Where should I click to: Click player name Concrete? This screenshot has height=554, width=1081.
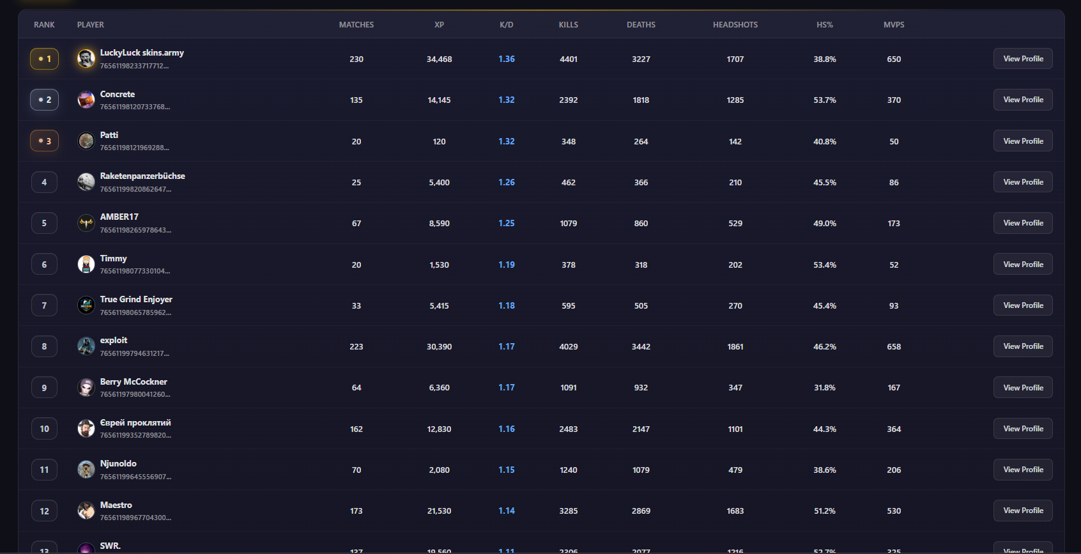[x=118, y=94]
